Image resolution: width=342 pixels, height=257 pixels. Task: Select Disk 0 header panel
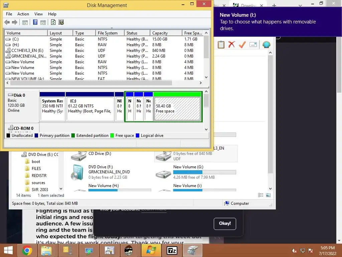click(x=22, y=106)
